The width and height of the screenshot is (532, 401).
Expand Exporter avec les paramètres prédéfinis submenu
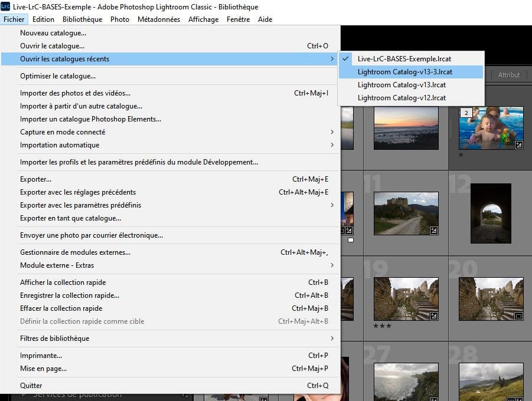coord(171,205)
